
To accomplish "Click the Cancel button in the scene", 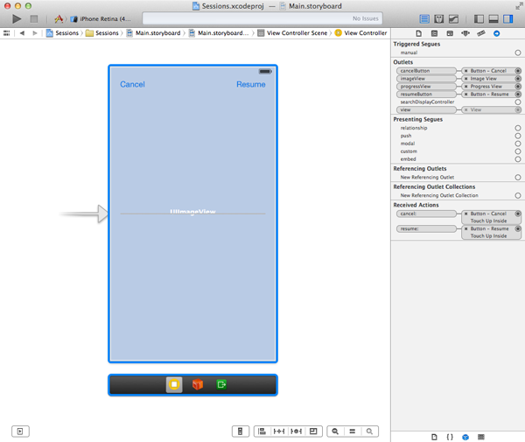I will pos(133,84).
